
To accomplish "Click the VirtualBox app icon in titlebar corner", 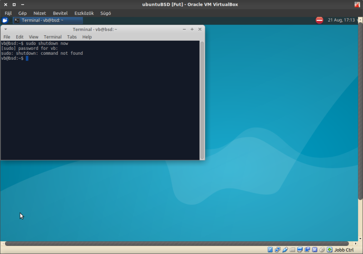I will (357, 5).
